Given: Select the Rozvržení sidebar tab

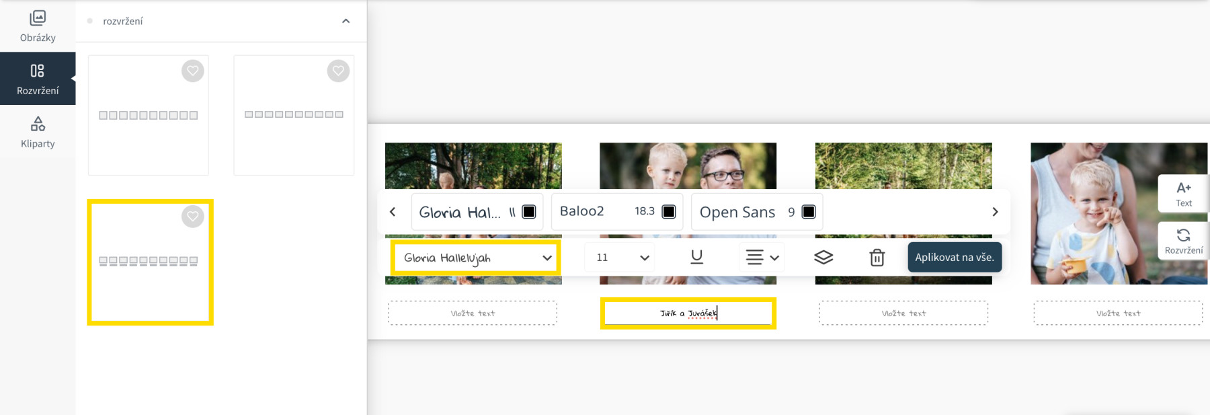Looking at the screenshot, I should point(38,79).
